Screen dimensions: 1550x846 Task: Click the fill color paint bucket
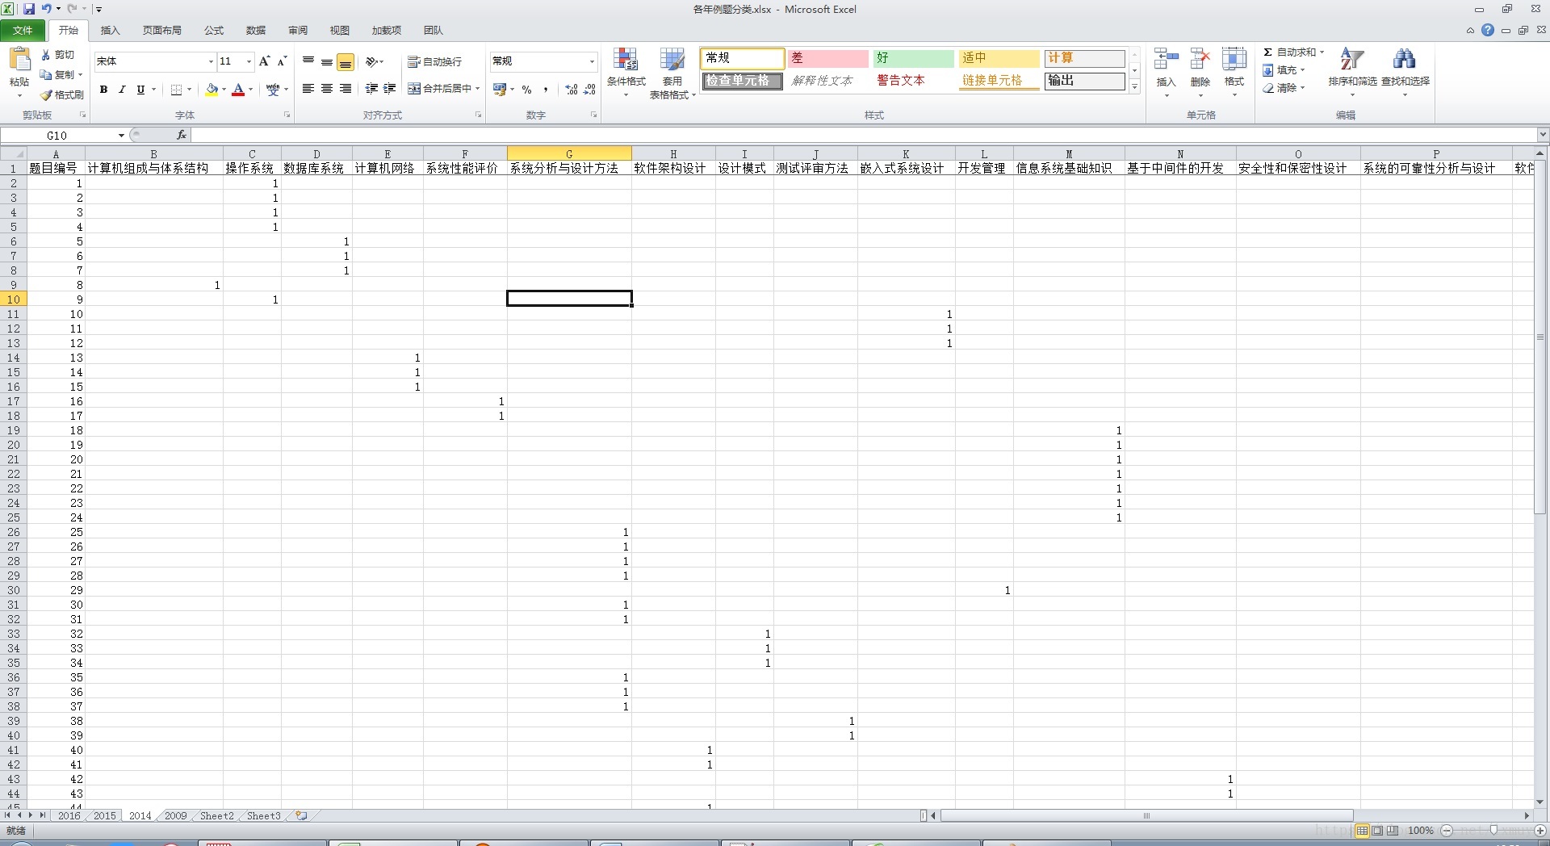[x=212, y=90]
